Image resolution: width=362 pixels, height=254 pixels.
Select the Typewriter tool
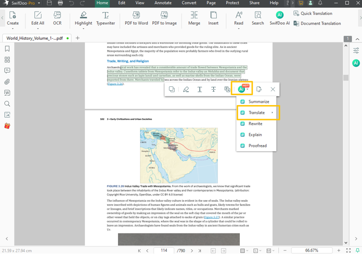pyautogui.click(x=105, y=18)
